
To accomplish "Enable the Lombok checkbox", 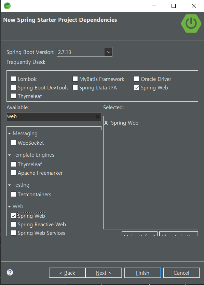I will click(x=14, y=79).
